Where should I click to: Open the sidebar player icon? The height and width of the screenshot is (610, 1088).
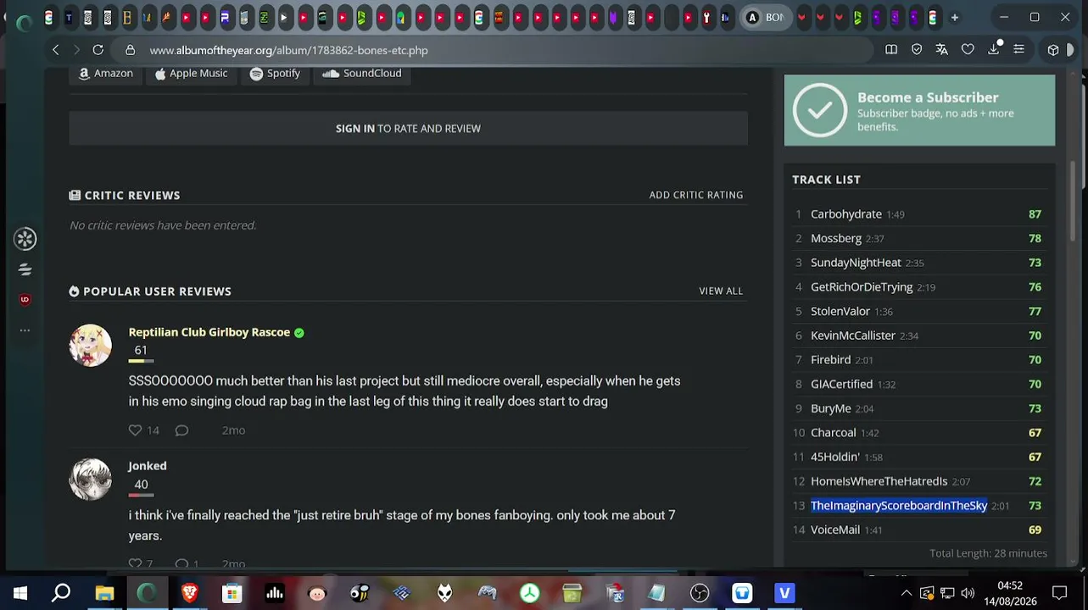click(x=25, y=239)
